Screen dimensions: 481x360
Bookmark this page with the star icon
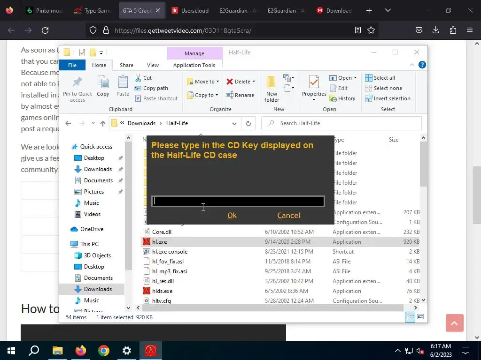[x=371, y=30]
